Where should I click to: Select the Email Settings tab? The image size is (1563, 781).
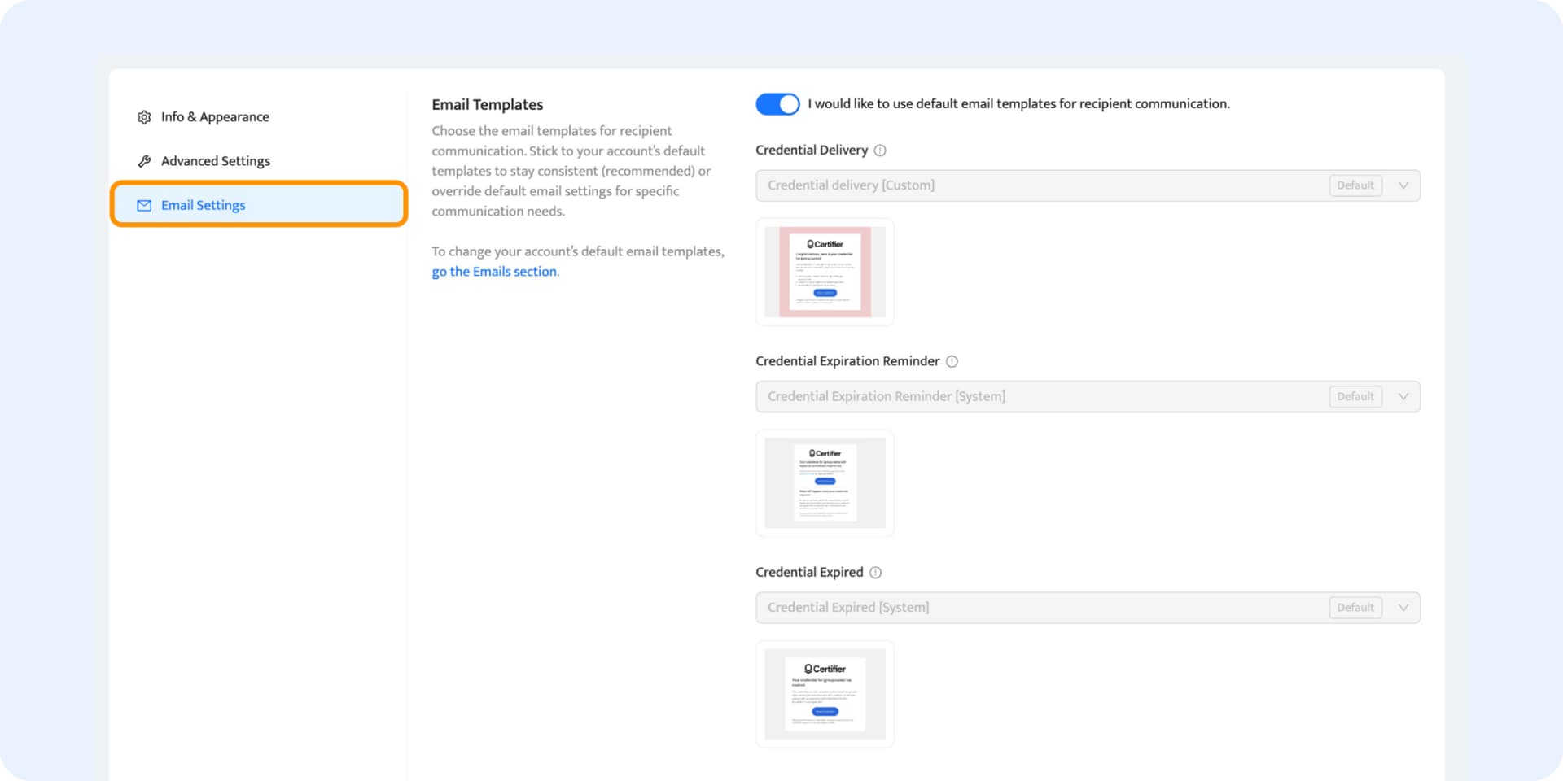point(204,206)
